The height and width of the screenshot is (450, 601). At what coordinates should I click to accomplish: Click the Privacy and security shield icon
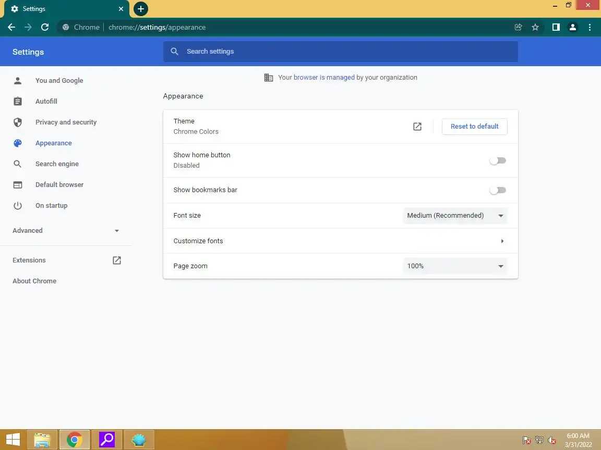(18, 122)
